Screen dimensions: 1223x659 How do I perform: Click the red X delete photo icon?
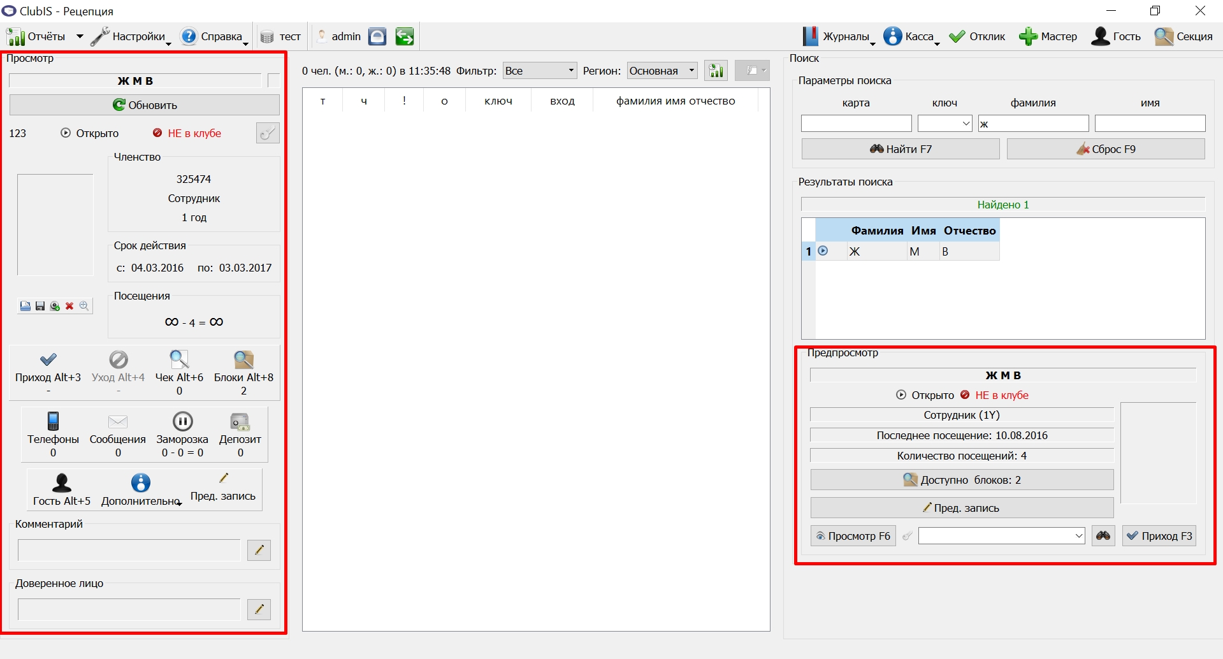69,306
